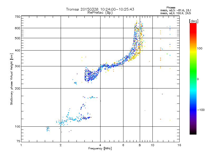Click the colorbar 100 degree label
This screenshot has height=158, width=211.
(200, 48)
